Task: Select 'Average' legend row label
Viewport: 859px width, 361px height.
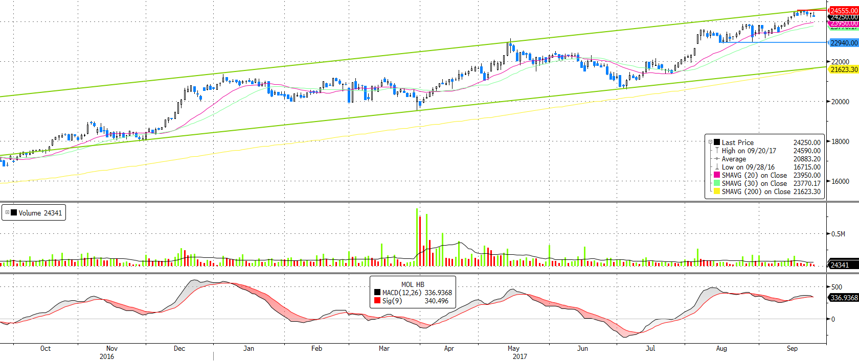Action: pyautogui.click(x=734, y=159)
